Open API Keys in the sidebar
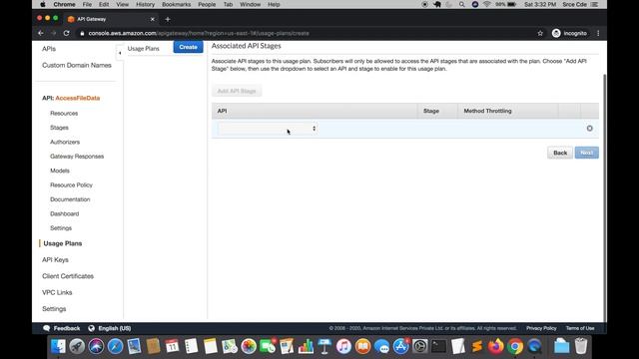Image resolution: width=639 pixels, height=359 pixels. coord(55,259)
